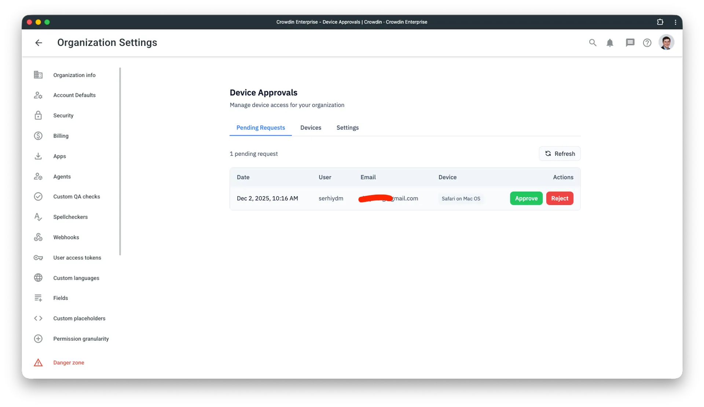The width and height of the screenshot is (704, 407).
Task: Open the Settings tab in Device Approvals
Action: pos(347,128)
